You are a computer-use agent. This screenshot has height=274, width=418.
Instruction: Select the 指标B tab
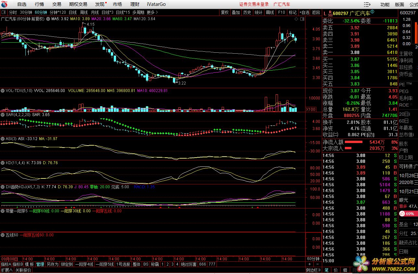(18, 264)
